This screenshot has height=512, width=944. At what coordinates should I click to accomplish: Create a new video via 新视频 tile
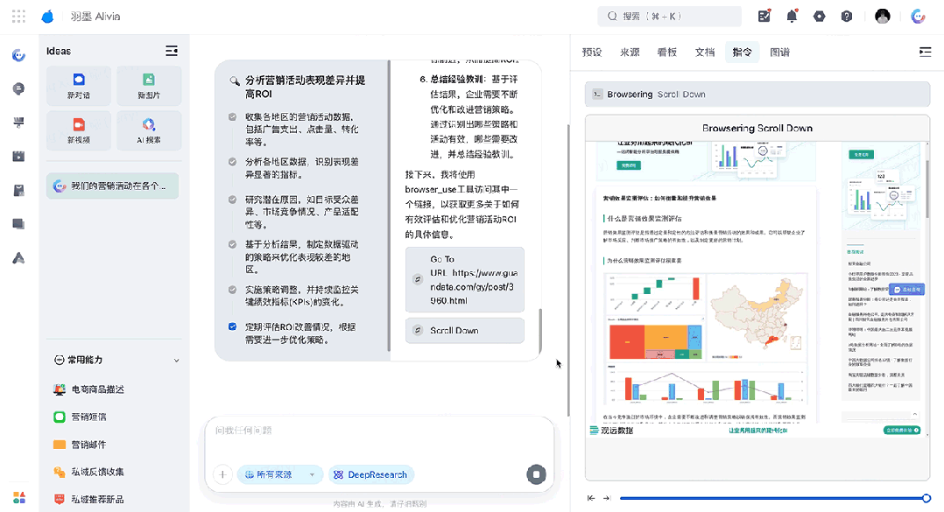click(79, 130)
